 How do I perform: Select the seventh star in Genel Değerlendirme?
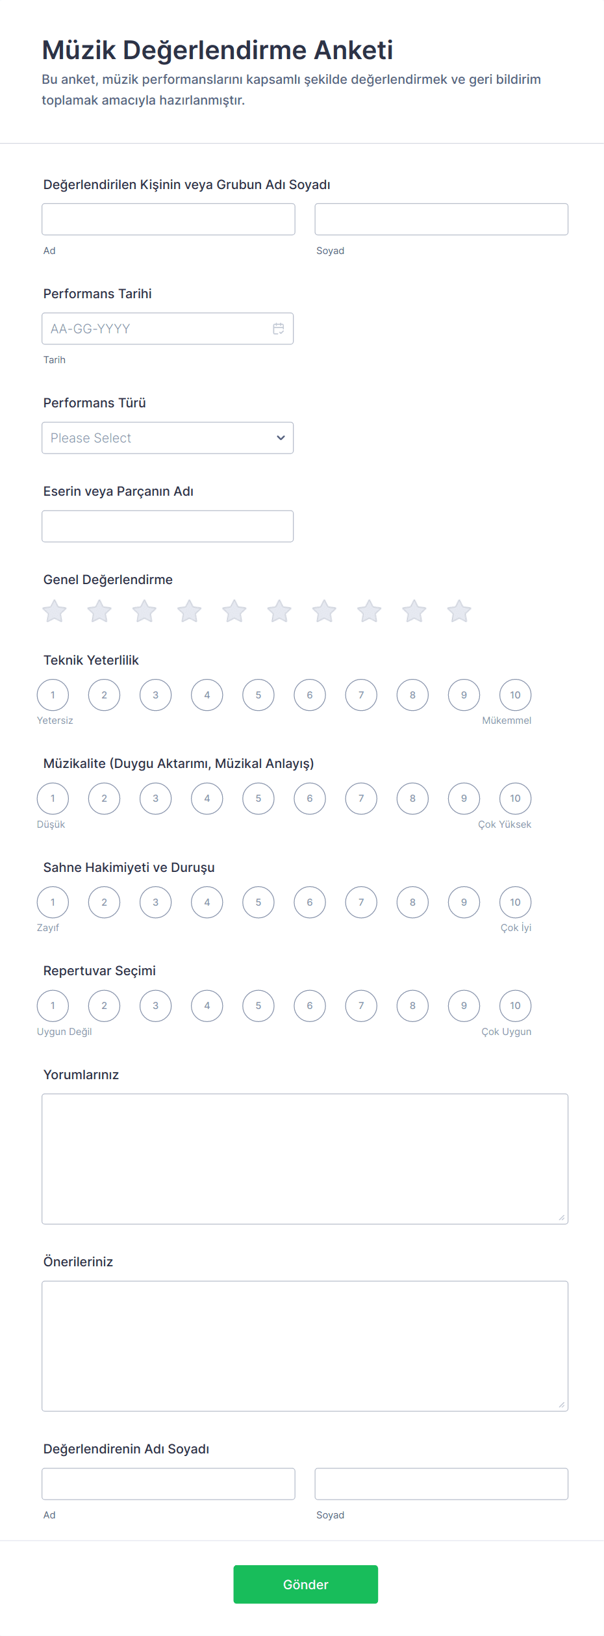(324, 611)
